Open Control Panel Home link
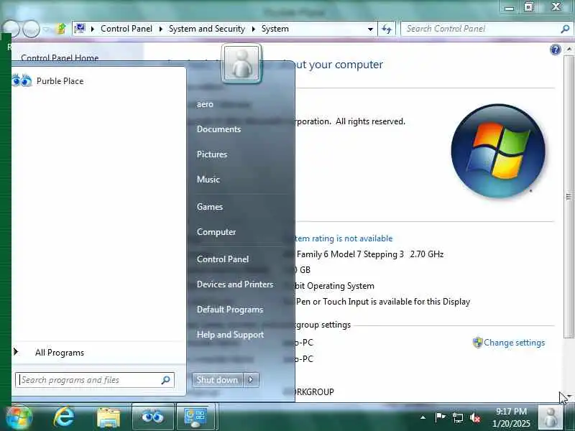This screenshot has height=431, width=575. [x=60, y=57]
